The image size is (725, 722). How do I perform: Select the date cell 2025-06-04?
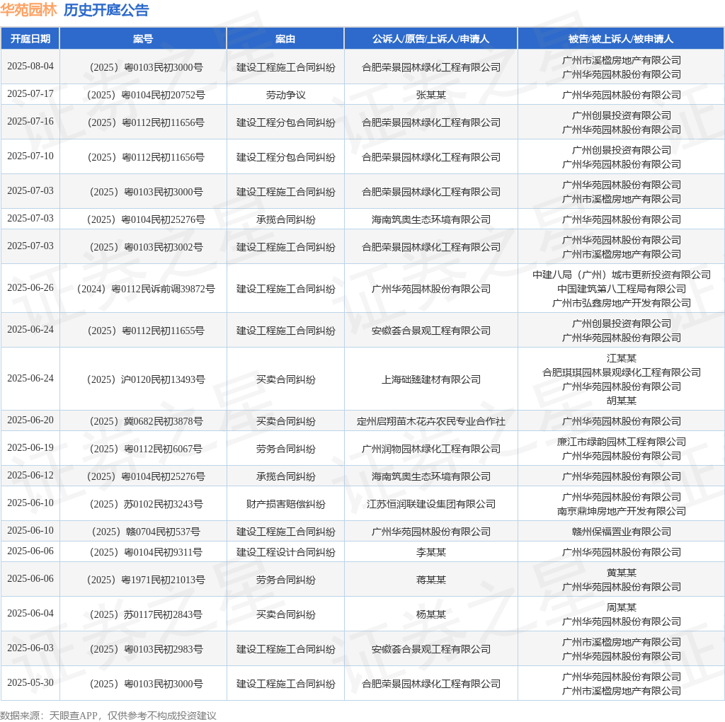(30, 614)
